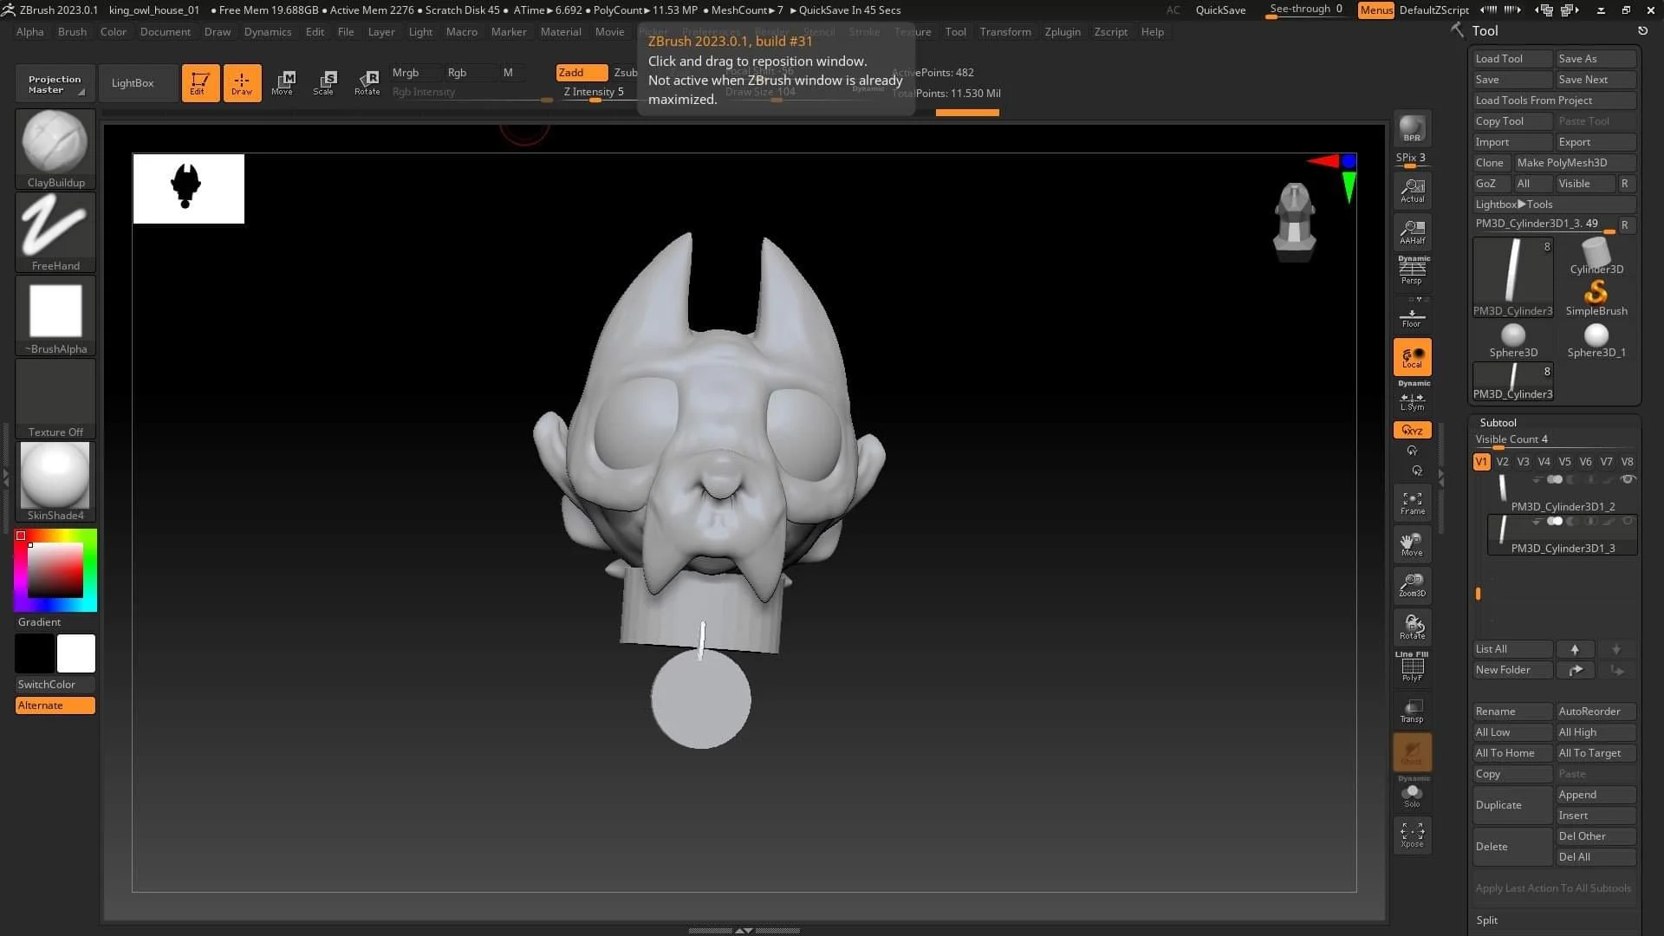The width and height of the screenshot is (1664, 936).
Task: Toggle the Floor grid display
Action: tap(1412, 318)
